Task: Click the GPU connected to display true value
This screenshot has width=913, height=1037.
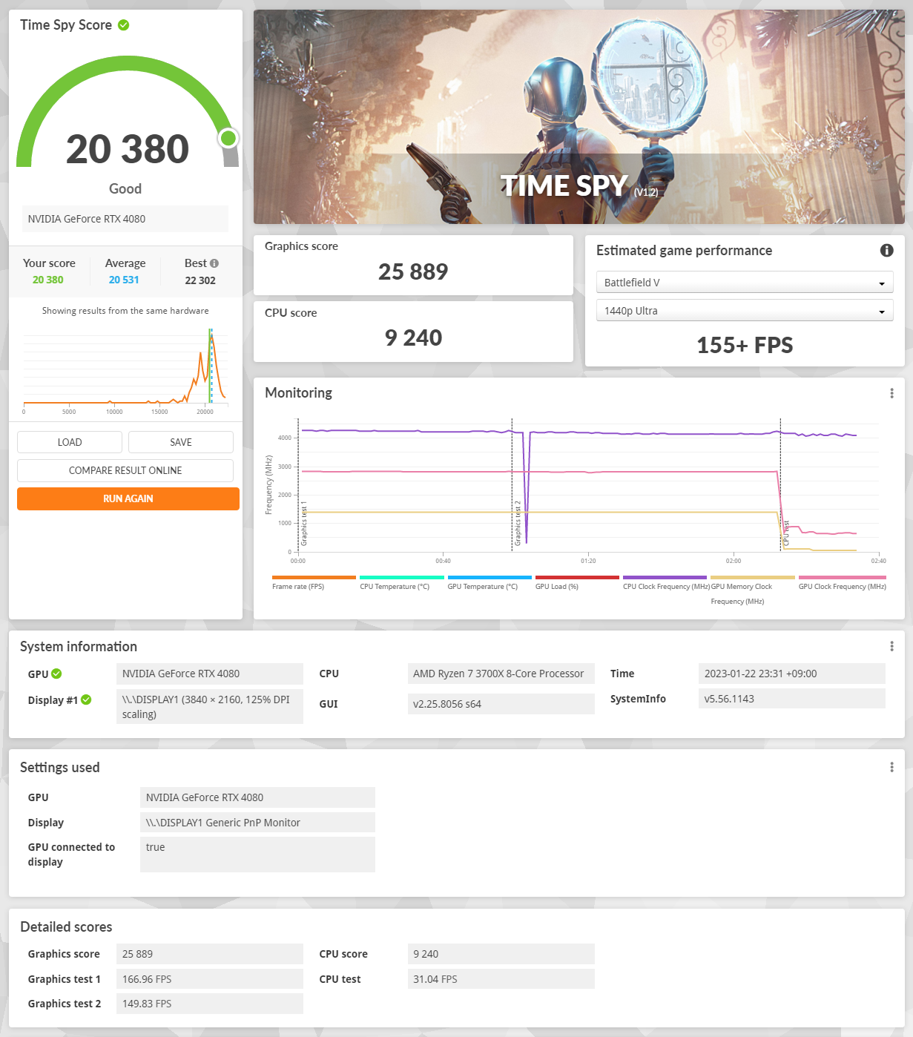Action: 257,855
